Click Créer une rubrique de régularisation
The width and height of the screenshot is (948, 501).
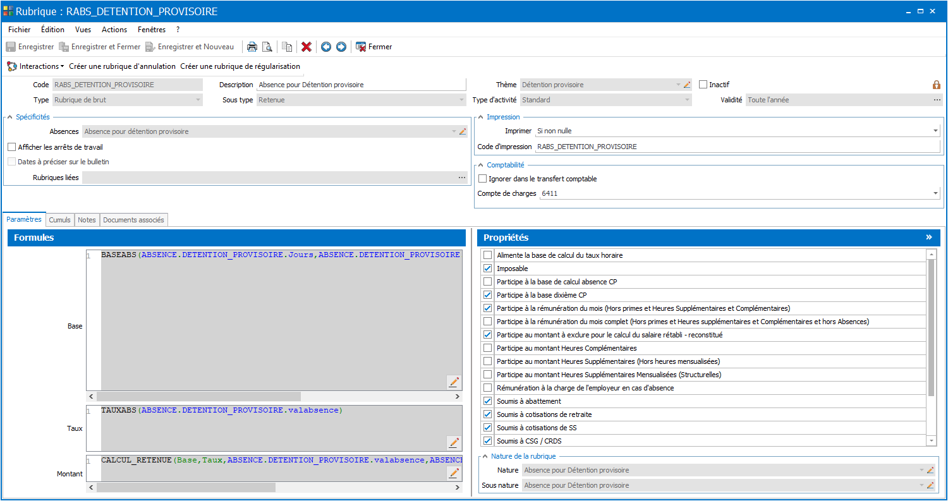click(x=240, y=66)
